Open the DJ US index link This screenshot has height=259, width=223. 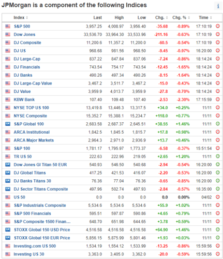[20, 51]
